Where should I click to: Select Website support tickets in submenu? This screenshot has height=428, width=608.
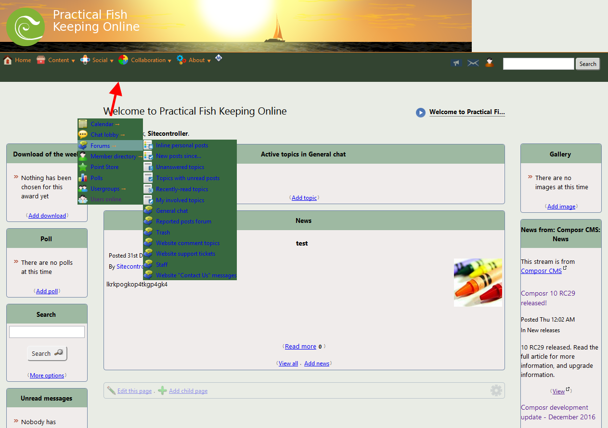(x=185, y=254)
